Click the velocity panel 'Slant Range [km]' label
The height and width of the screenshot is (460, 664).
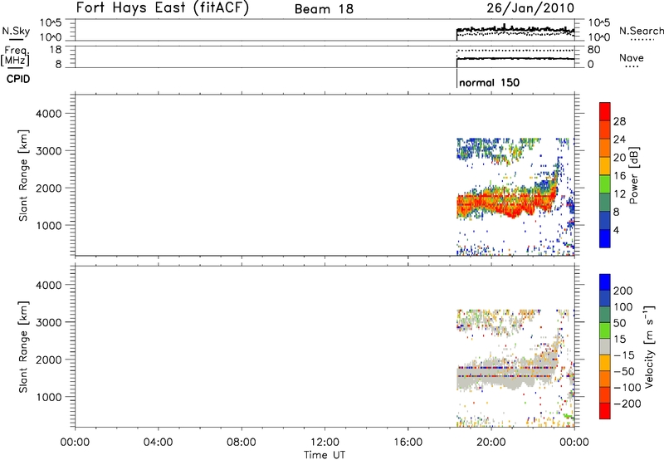pyautogui.click(x=23, y=347)
